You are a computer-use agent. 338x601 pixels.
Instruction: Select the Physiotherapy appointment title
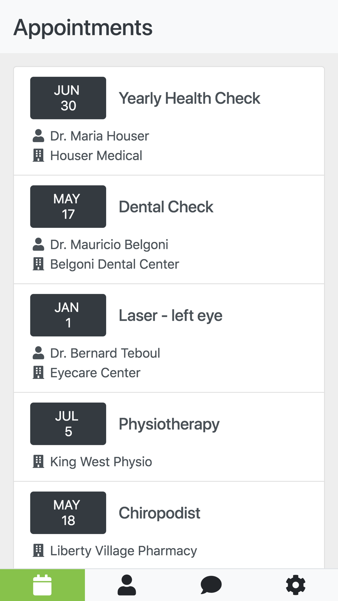pos(169,424)
